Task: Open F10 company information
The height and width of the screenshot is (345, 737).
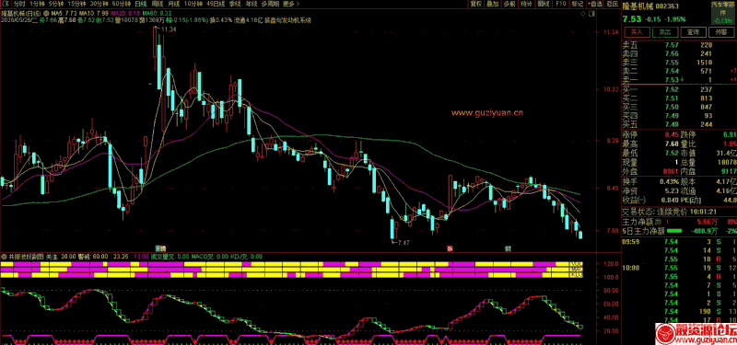Action: (560, 4)
